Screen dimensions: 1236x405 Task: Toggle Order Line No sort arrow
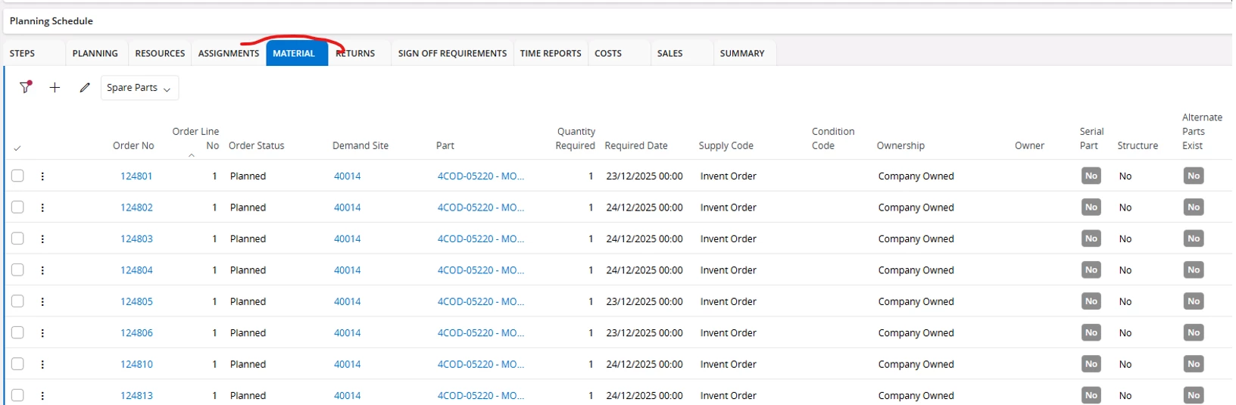click(192, 155)
